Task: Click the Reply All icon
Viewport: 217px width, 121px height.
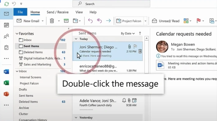Action: (x=99, y=21)
